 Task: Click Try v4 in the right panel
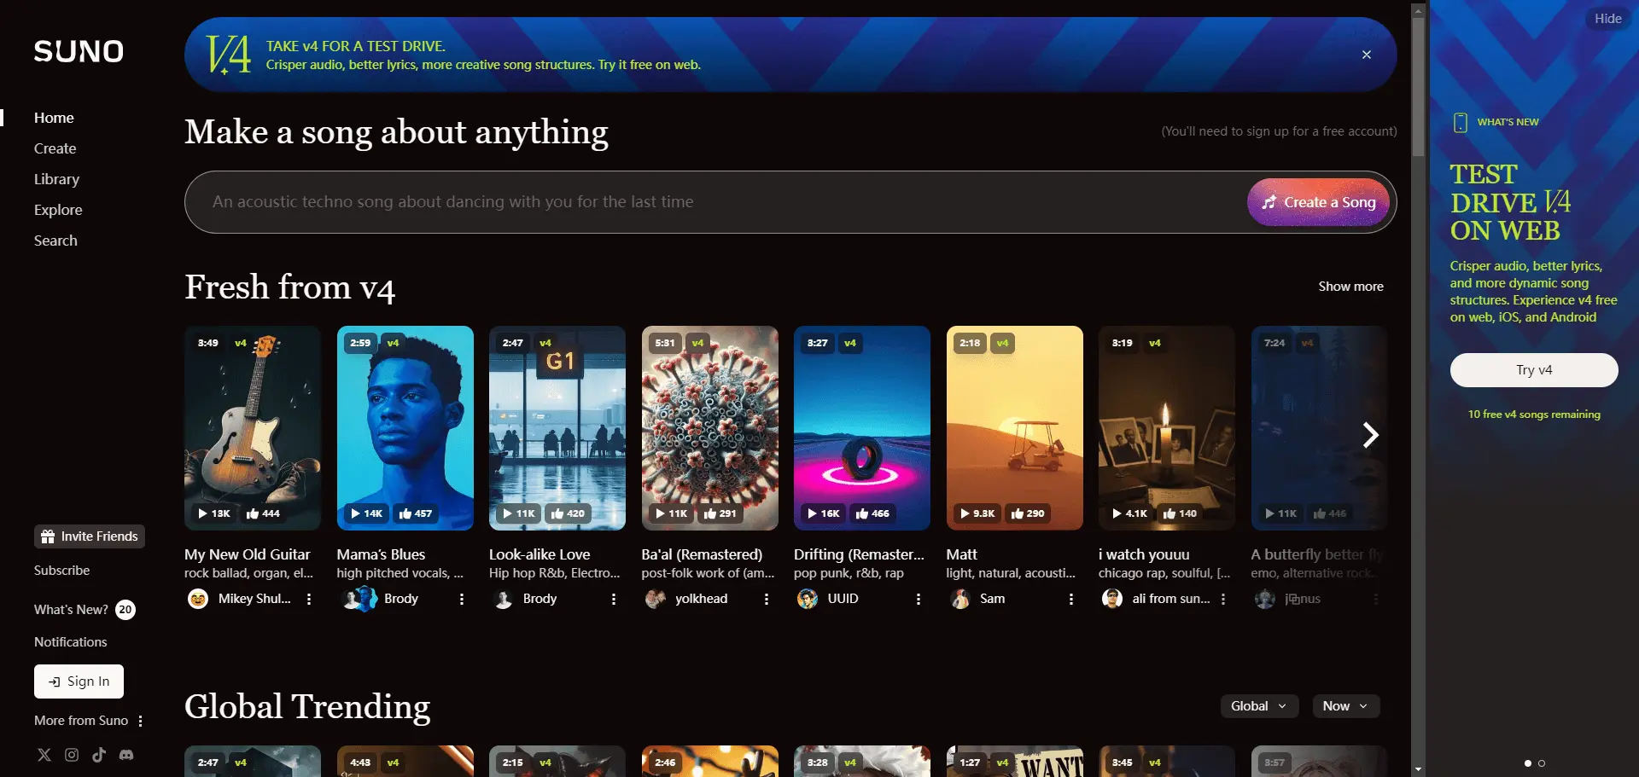pyautogui.click(x=1533, y=369)
